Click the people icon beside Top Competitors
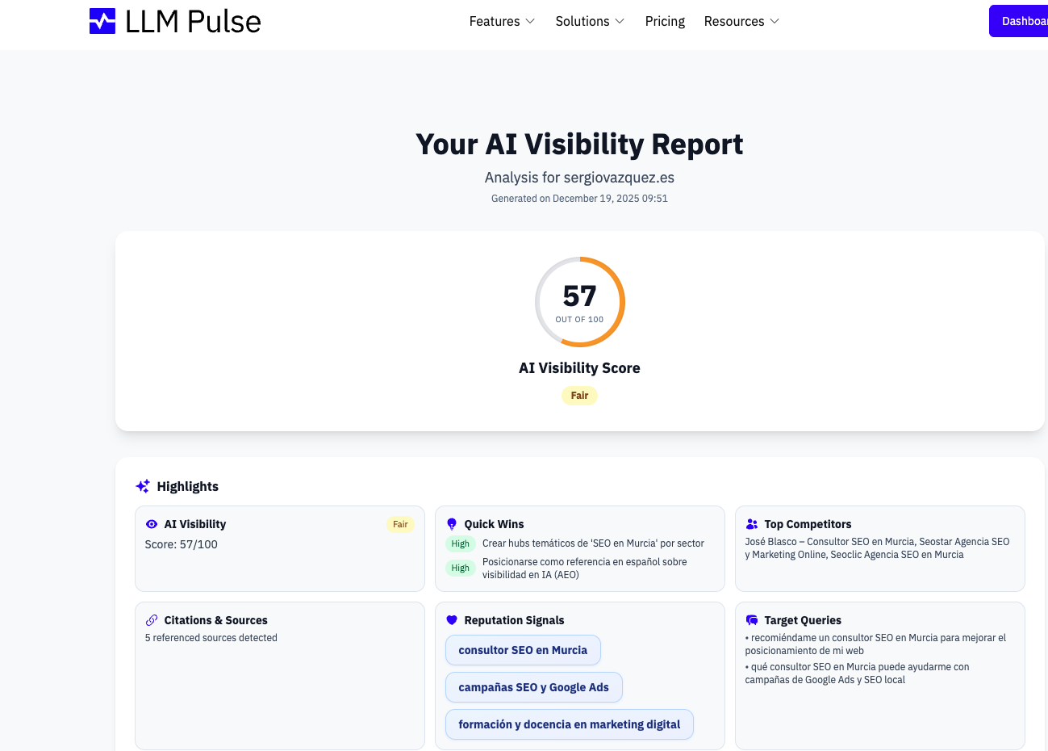 752,524
